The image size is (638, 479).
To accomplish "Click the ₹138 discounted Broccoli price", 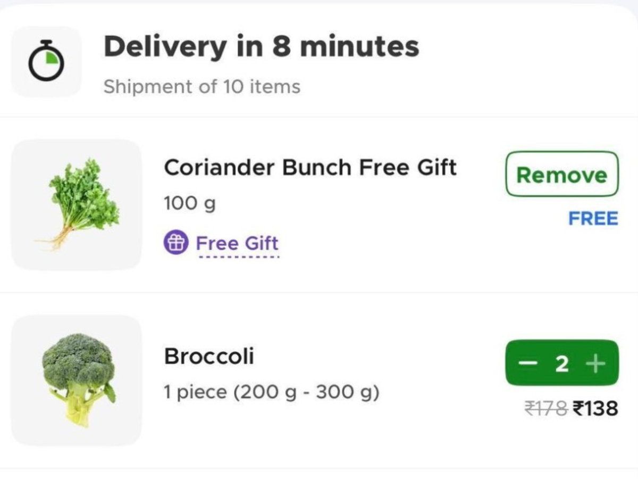I will [x=595, y=408].
